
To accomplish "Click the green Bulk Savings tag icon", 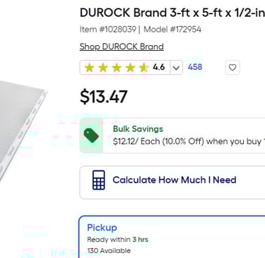I will (91, 135).
